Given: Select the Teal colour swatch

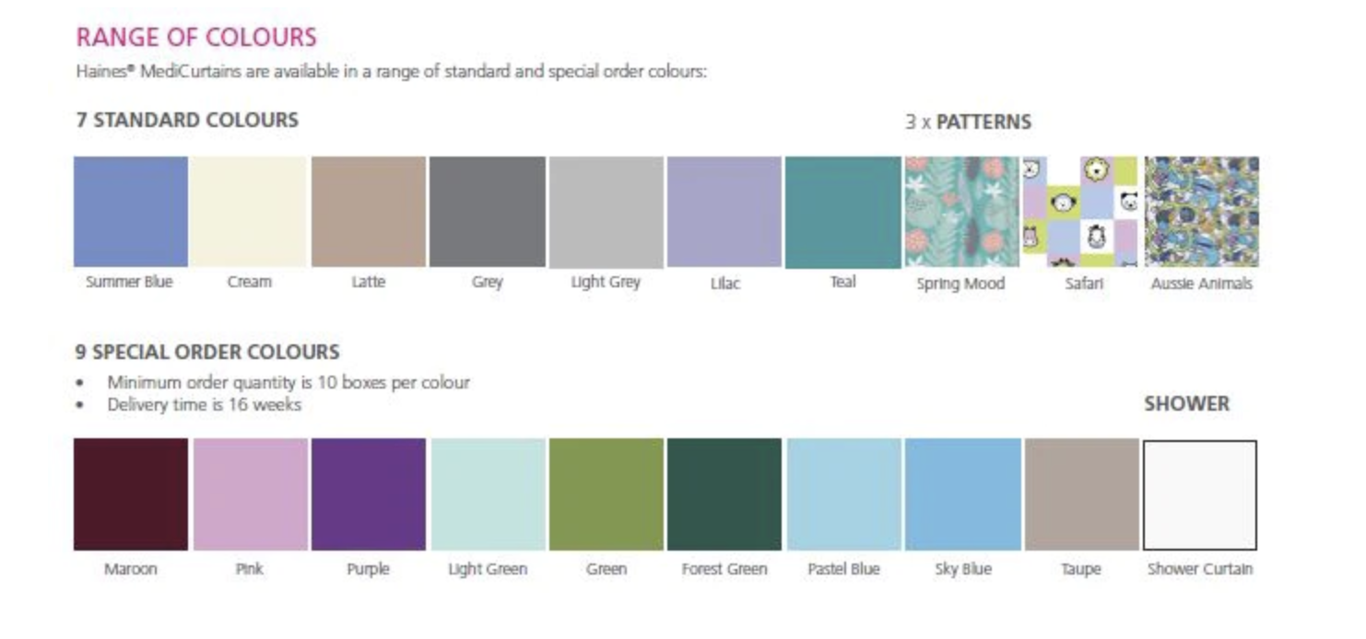Looking at the screenshot, I should coord(843,212).
